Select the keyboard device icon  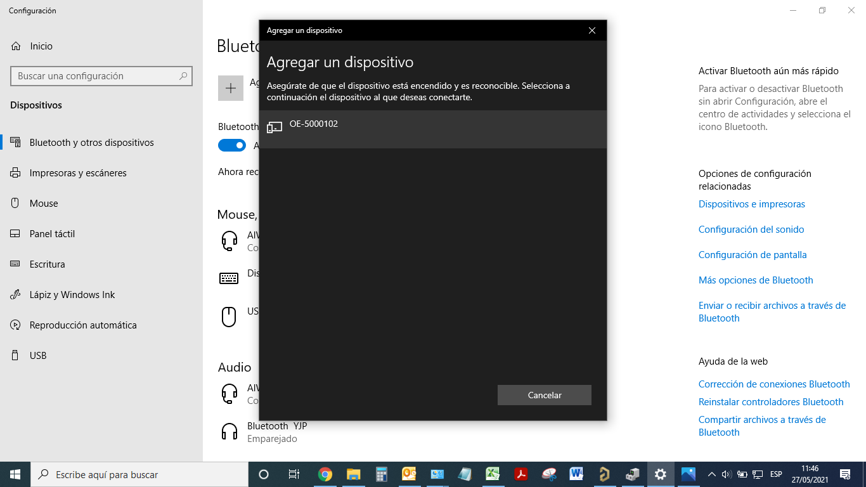(x=229, y=278)
